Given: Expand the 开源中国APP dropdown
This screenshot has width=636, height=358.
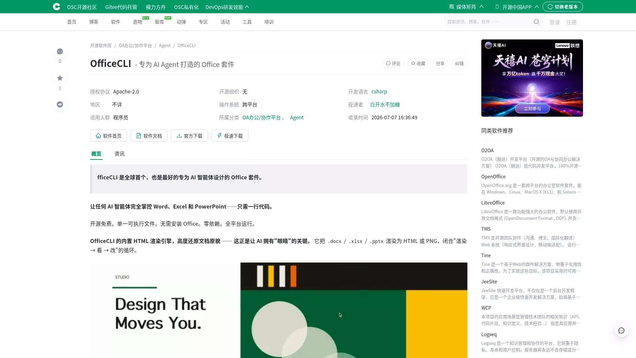Looking at the screenshot, I should click(517, 7).
